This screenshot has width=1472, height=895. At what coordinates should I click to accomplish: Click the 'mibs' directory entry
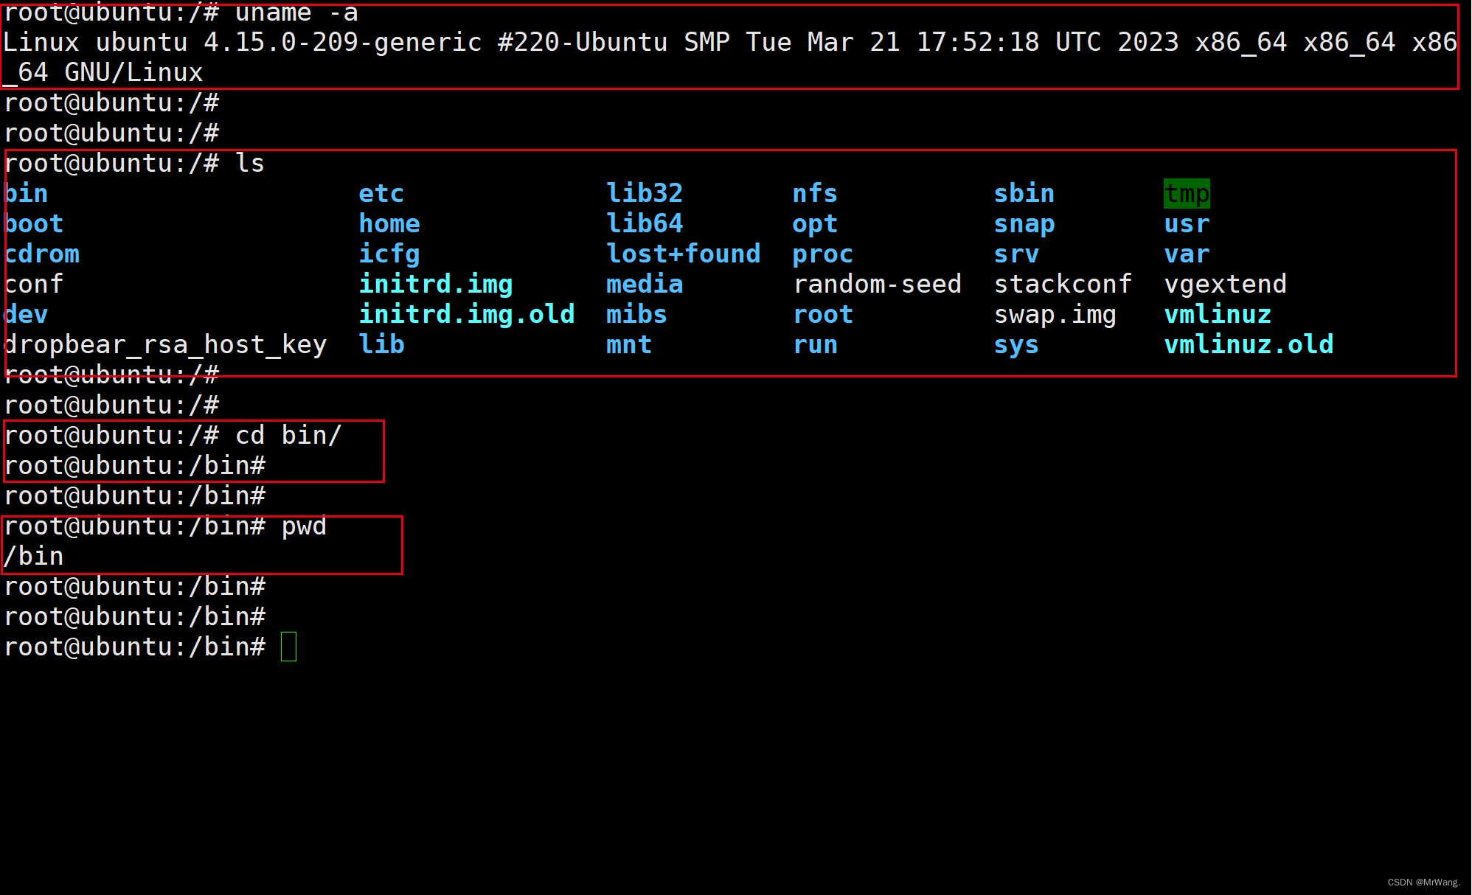click(x=636, y=315)
